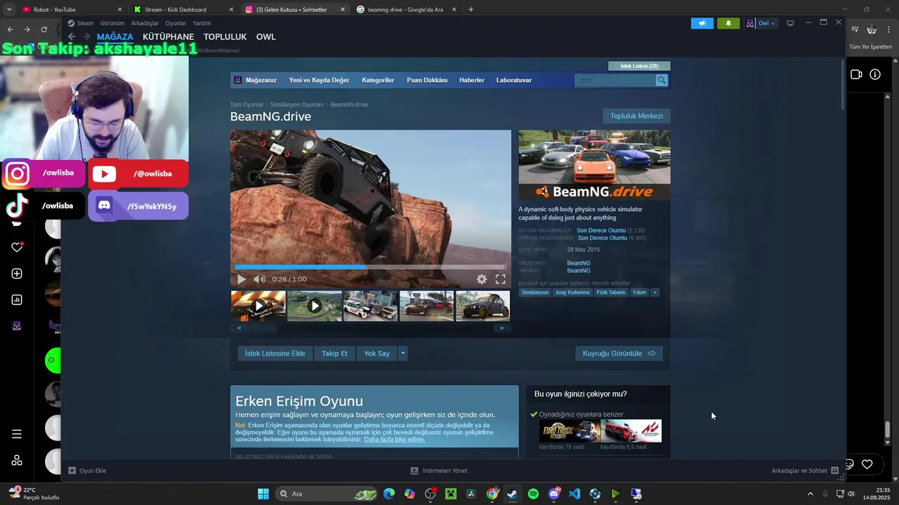Enter Big Picture mode via the monitor icon
This screenshot has height=505, width=899.
(x=790, y=23)
